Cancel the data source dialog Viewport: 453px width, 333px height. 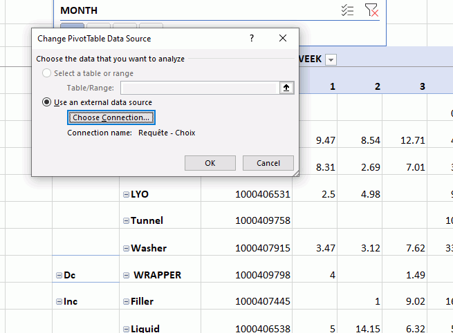(268, 163)
